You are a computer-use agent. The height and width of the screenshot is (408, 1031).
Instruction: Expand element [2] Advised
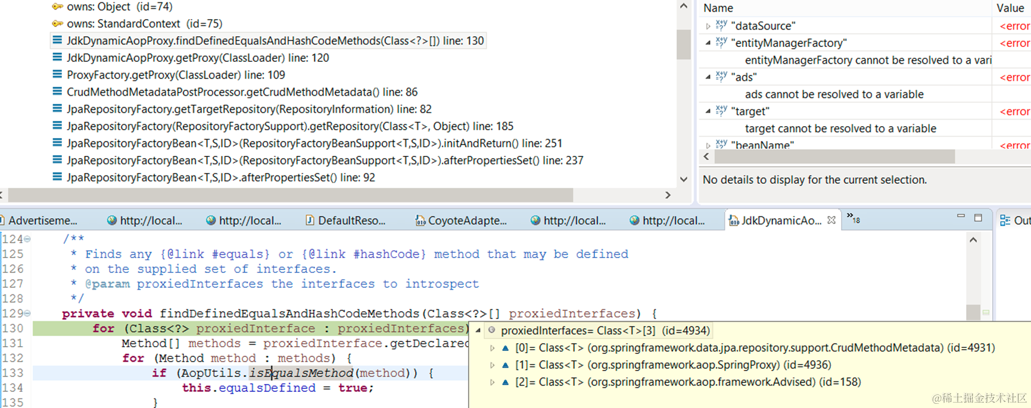[x=492, y=382]
